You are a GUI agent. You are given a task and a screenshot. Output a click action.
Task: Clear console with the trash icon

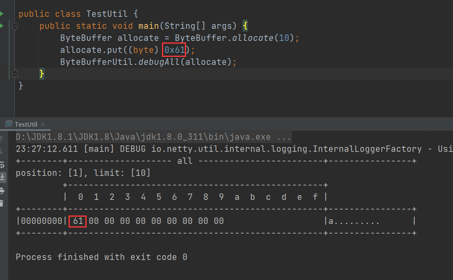pos(2,203)
